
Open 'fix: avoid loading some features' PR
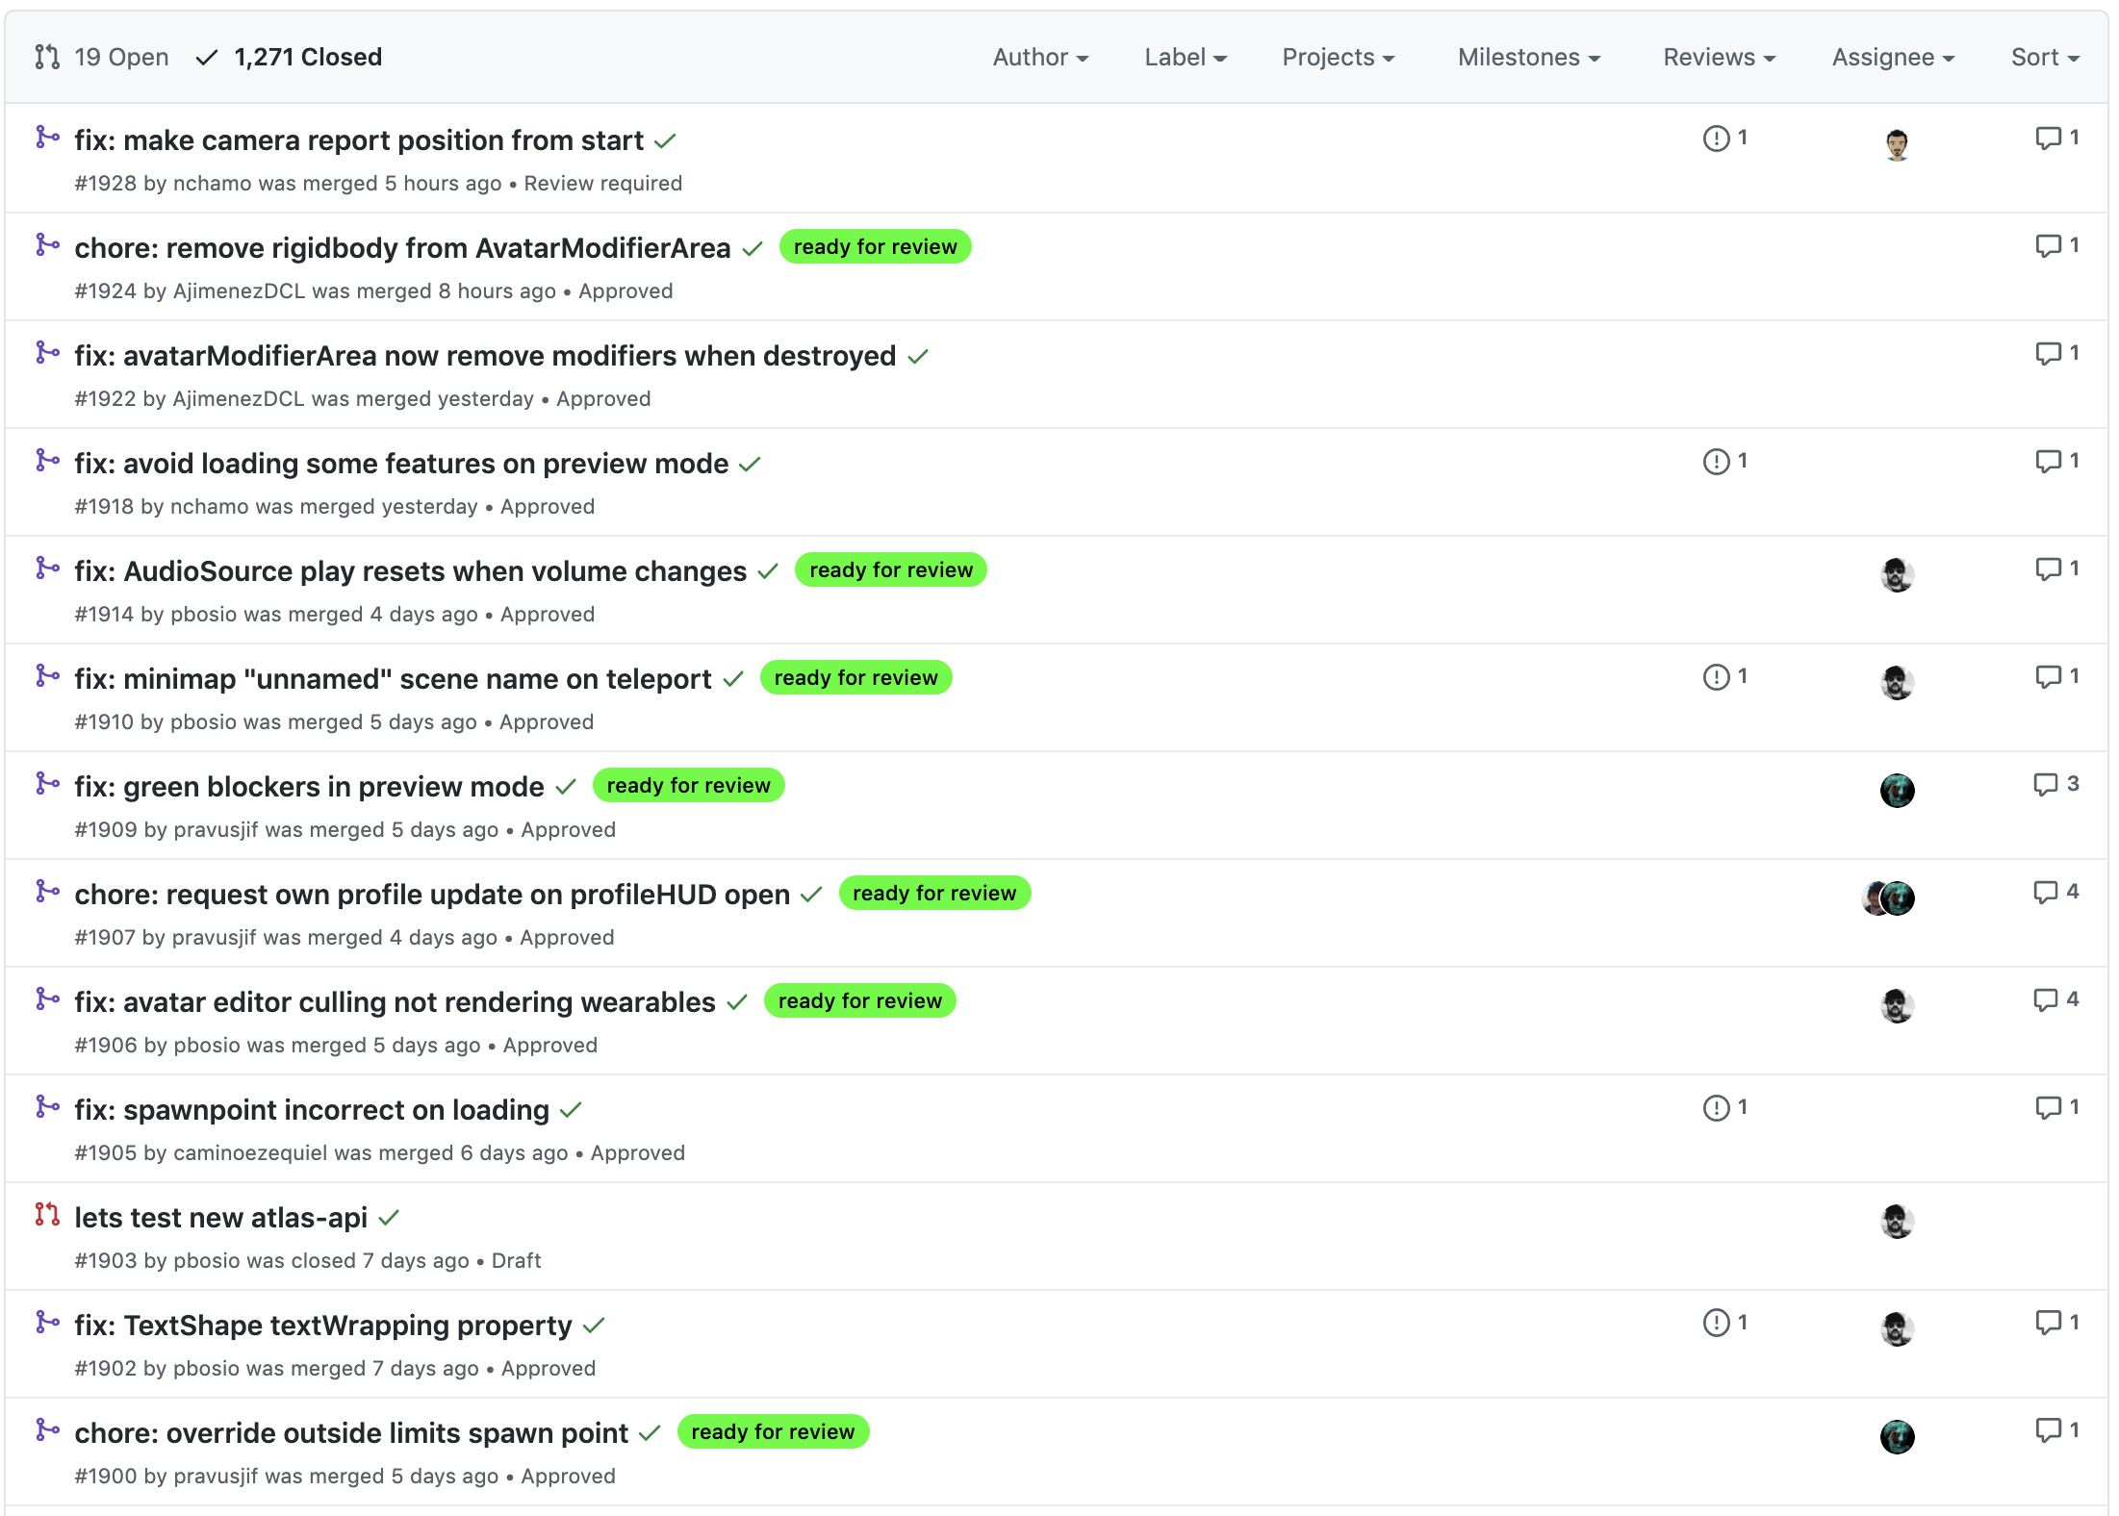coord(401,464)
